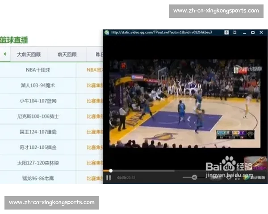
Task: Open NBA官方 link in NBA十佳球 row
Action: [95, 70]
